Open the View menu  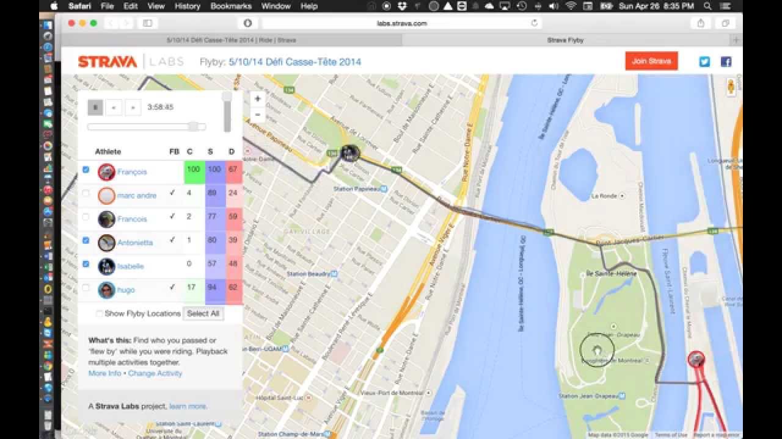click(x=156, y=6)
